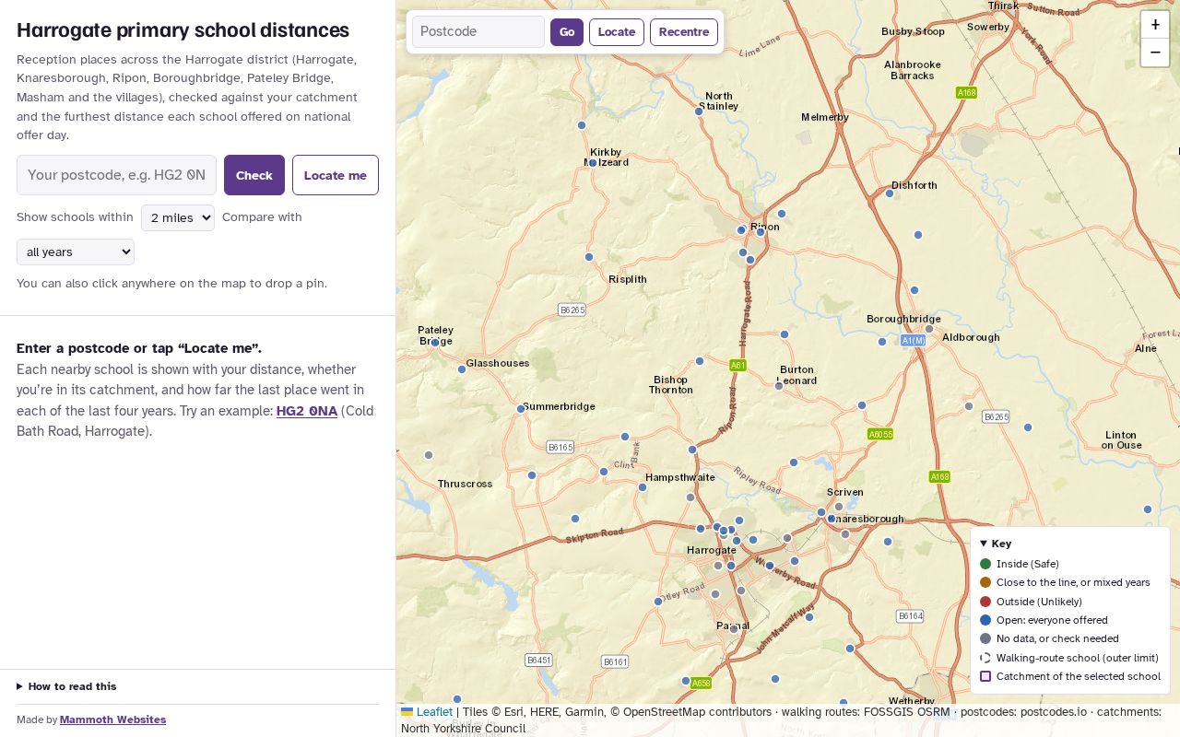Image resolution: width=1180 pixels, height=737 pixels.
Task: Select the grey marker at Pannal
Action: tap(734, 629)
